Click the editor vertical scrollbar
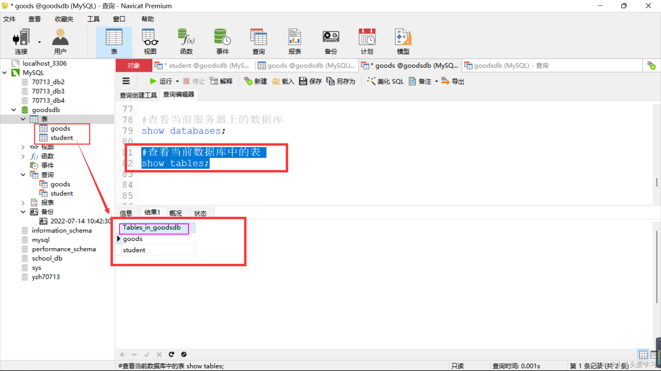The width and height of the screenshot is (661, 371). (657, 183)
